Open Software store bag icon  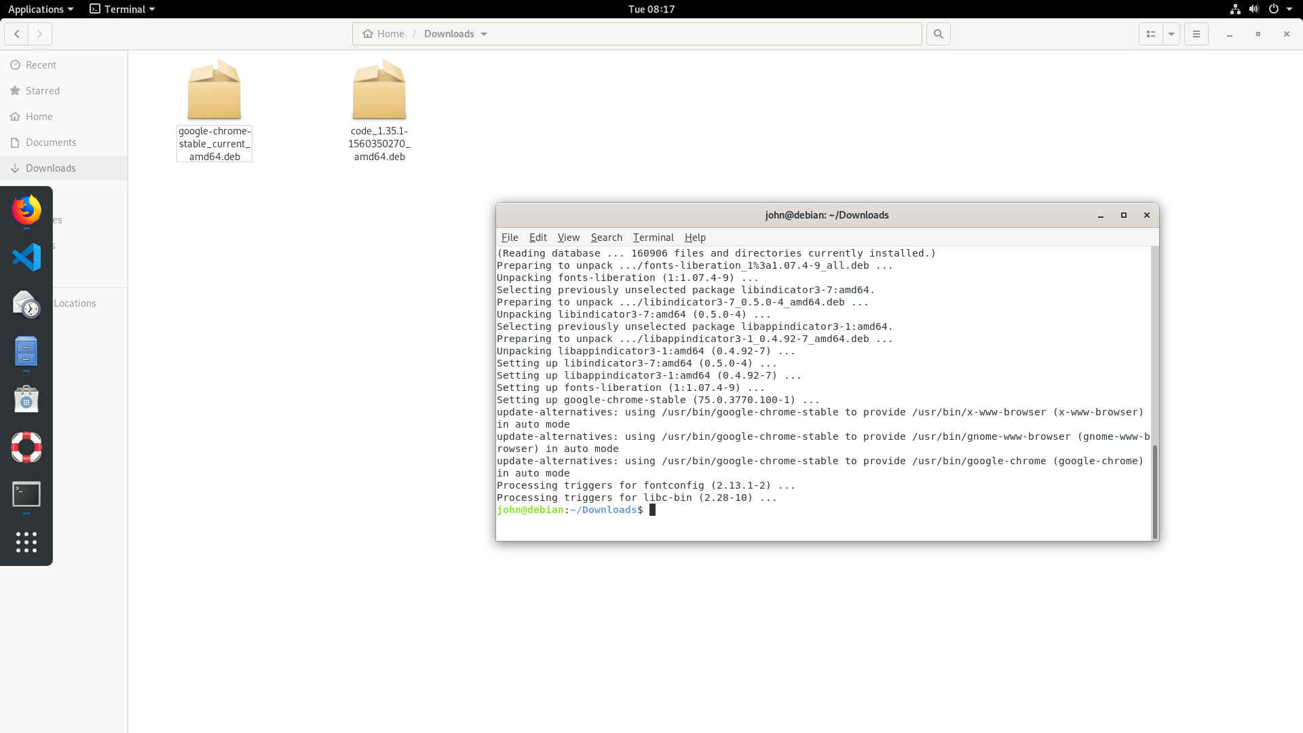[x=26, y=399]
